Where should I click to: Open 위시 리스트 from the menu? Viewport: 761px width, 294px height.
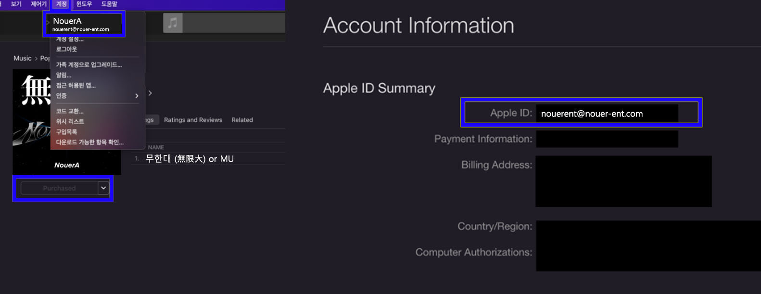[x=70, y=121]
